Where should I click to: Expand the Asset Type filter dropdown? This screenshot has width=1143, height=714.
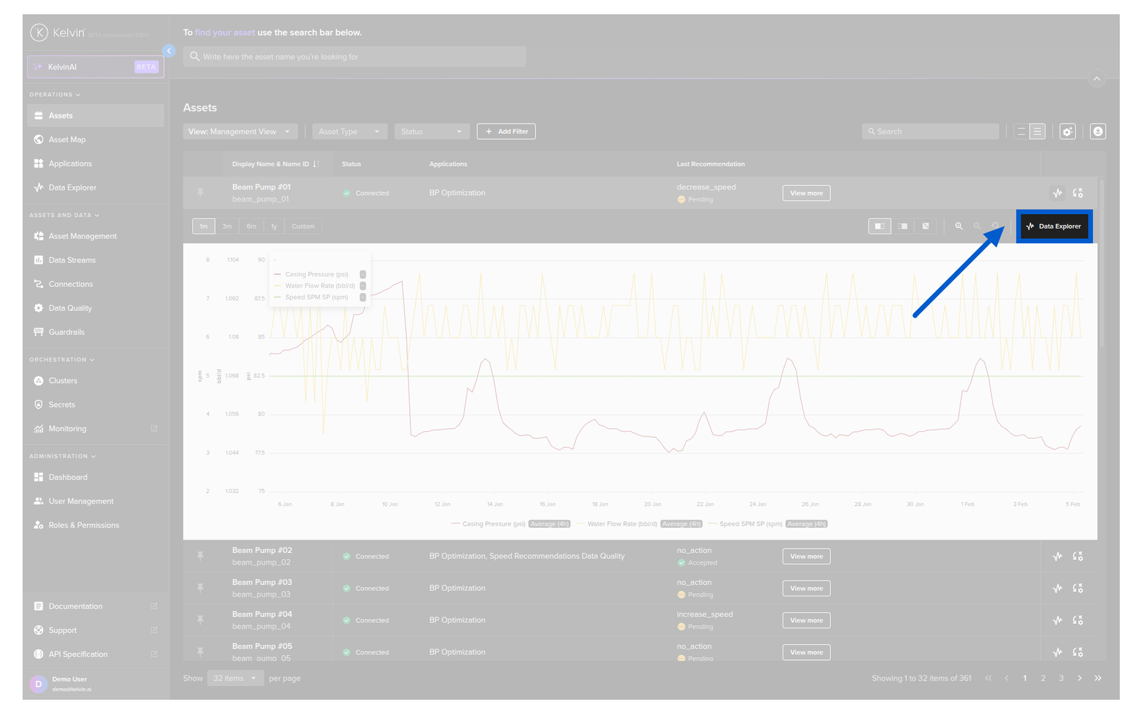tap(349, 131)
